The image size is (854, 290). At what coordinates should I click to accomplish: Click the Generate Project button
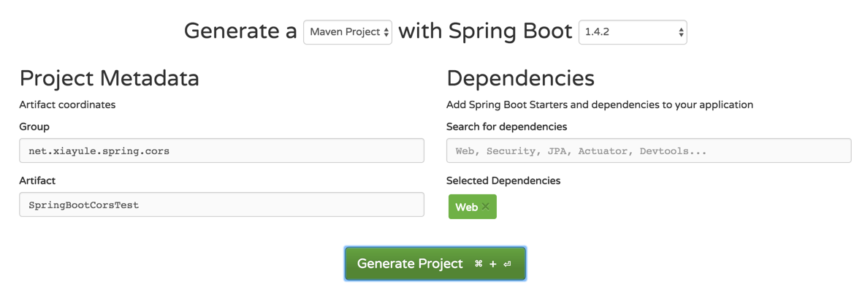pyautogui.click(x=435, y=264)
